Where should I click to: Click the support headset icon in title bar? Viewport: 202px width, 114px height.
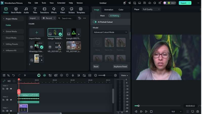pos(155,3)
